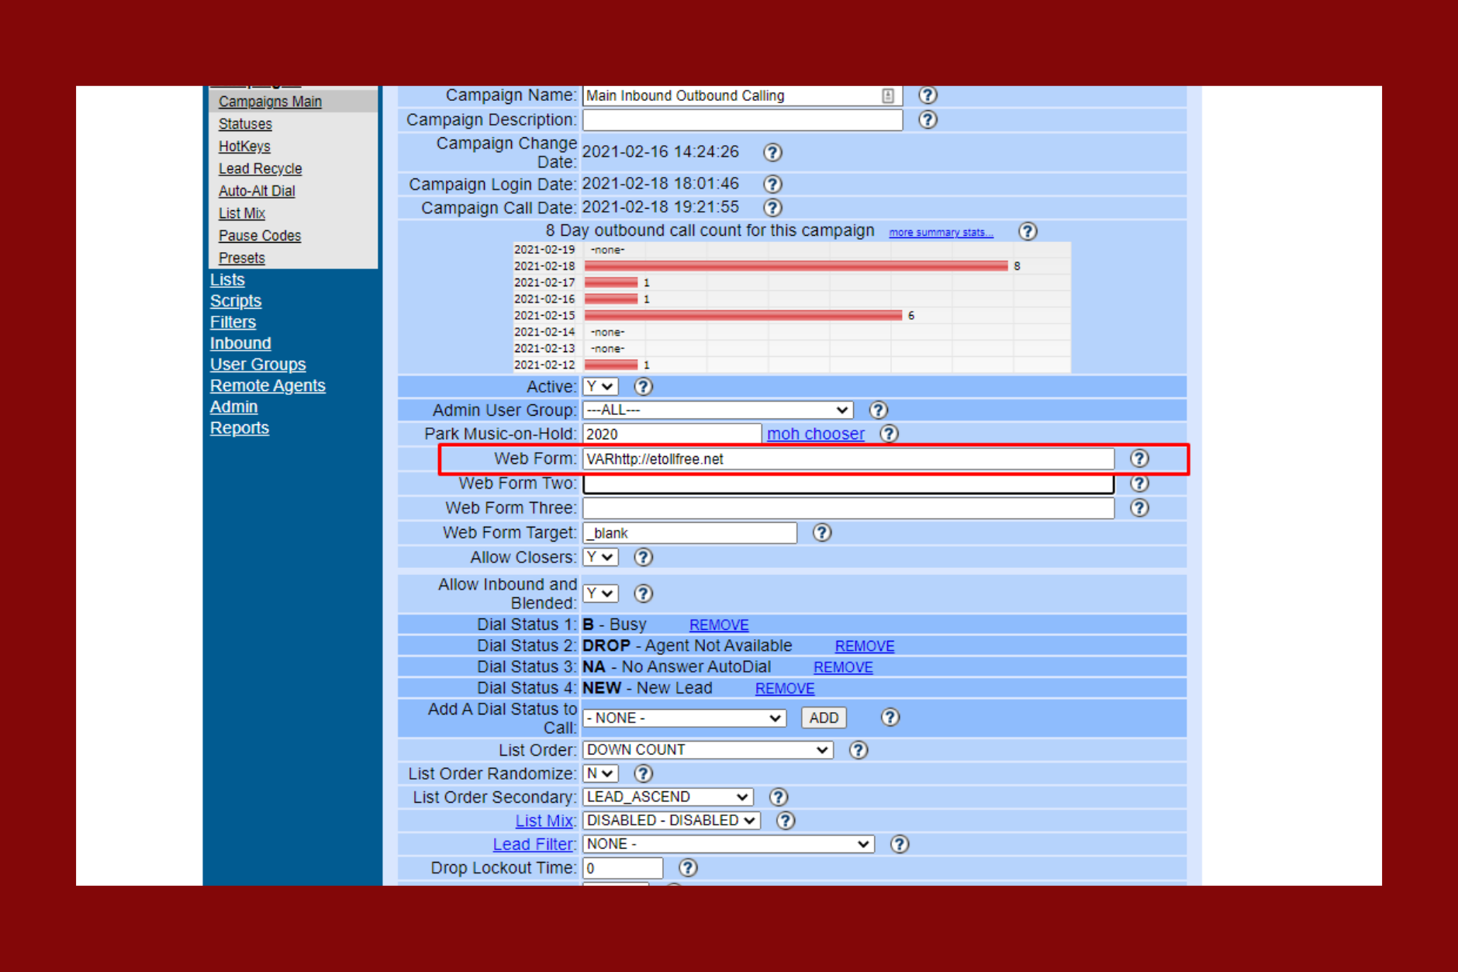Viewport: 1458px width, 972px height.
Task: Click help icon beside Campaign Description
Action: (928, 119)
